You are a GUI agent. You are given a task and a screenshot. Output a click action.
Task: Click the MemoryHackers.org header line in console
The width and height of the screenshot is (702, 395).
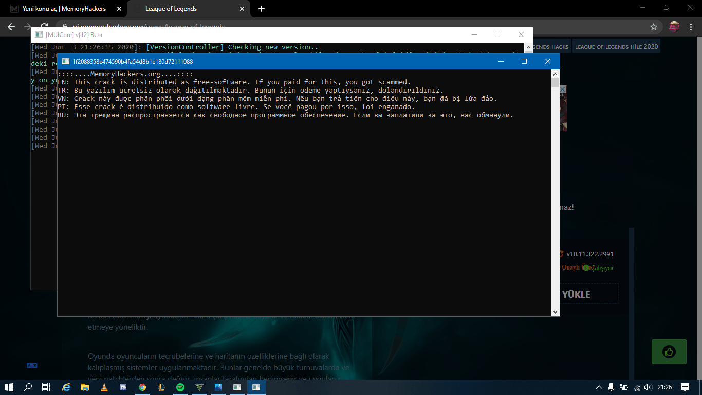coord(125,74)
